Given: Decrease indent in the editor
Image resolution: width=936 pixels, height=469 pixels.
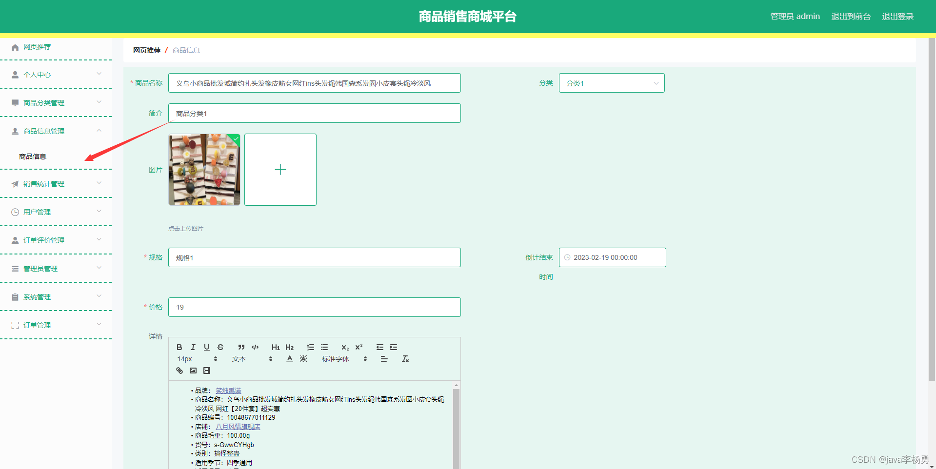Looking at the screenshot, I should pyautogui.click(x=379, y=347).
